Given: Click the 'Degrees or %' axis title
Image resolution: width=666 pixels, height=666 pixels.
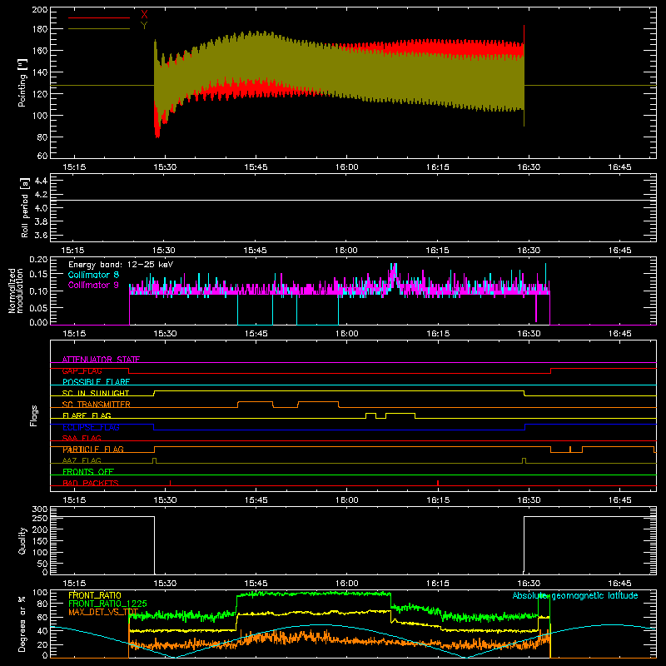Looking at the screenshot, I should click(x=22, y=624).
